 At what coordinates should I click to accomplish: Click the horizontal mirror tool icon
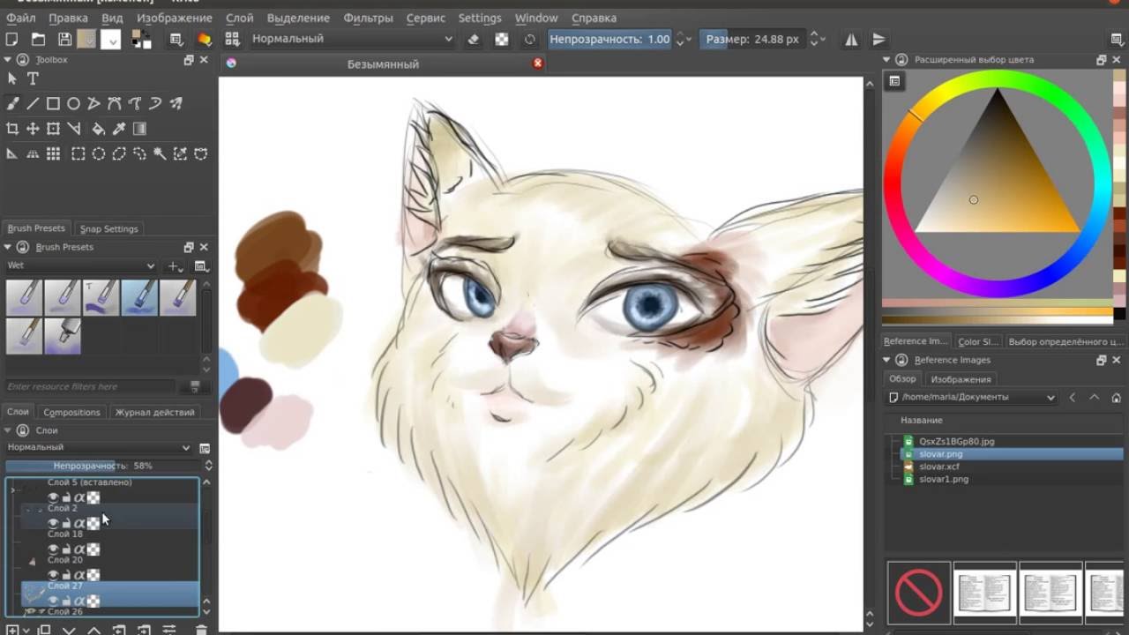coord(851,40)
